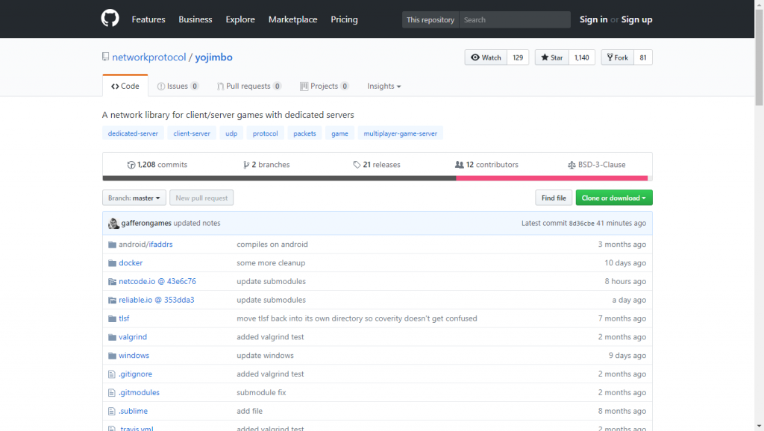Open the GitHub logo homepage
The height and width of the screenshot is (431, 764).
coord(110,19)
